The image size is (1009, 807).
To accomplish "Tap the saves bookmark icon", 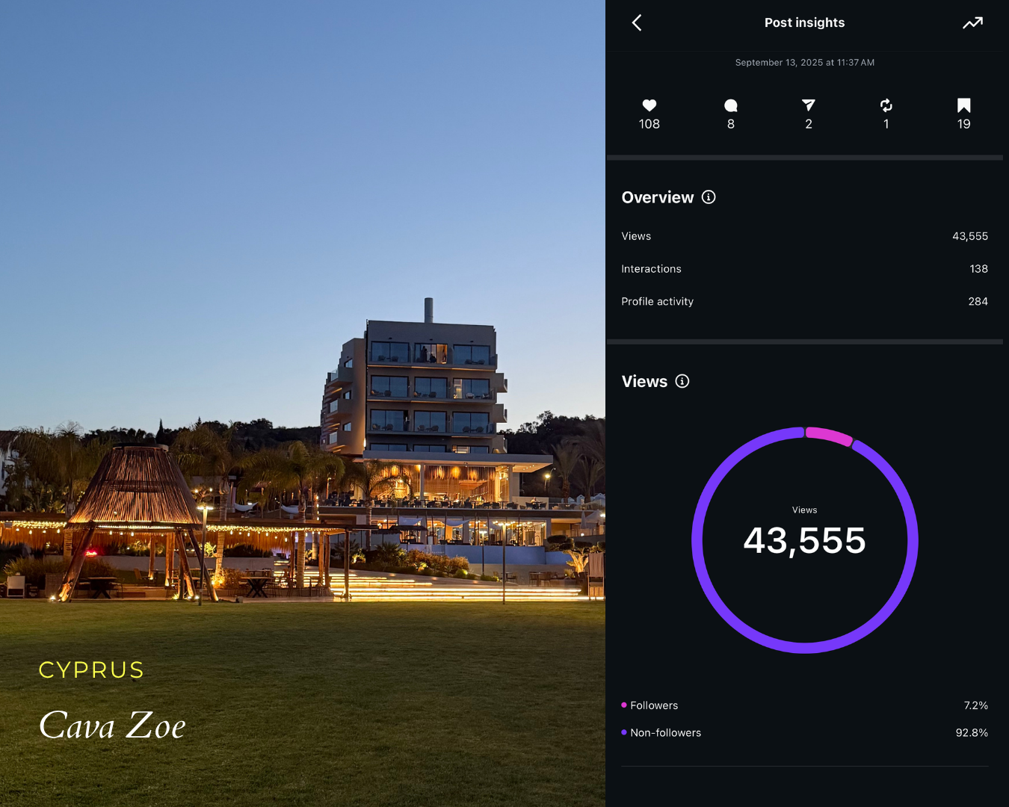I will pos(964,105).
